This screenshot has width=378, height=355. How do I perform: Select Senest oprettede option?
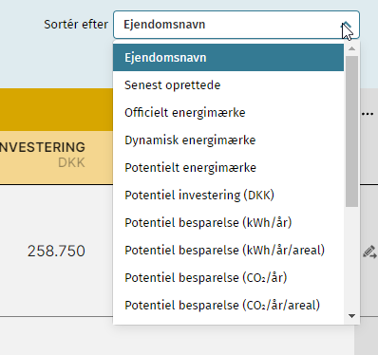228,85
